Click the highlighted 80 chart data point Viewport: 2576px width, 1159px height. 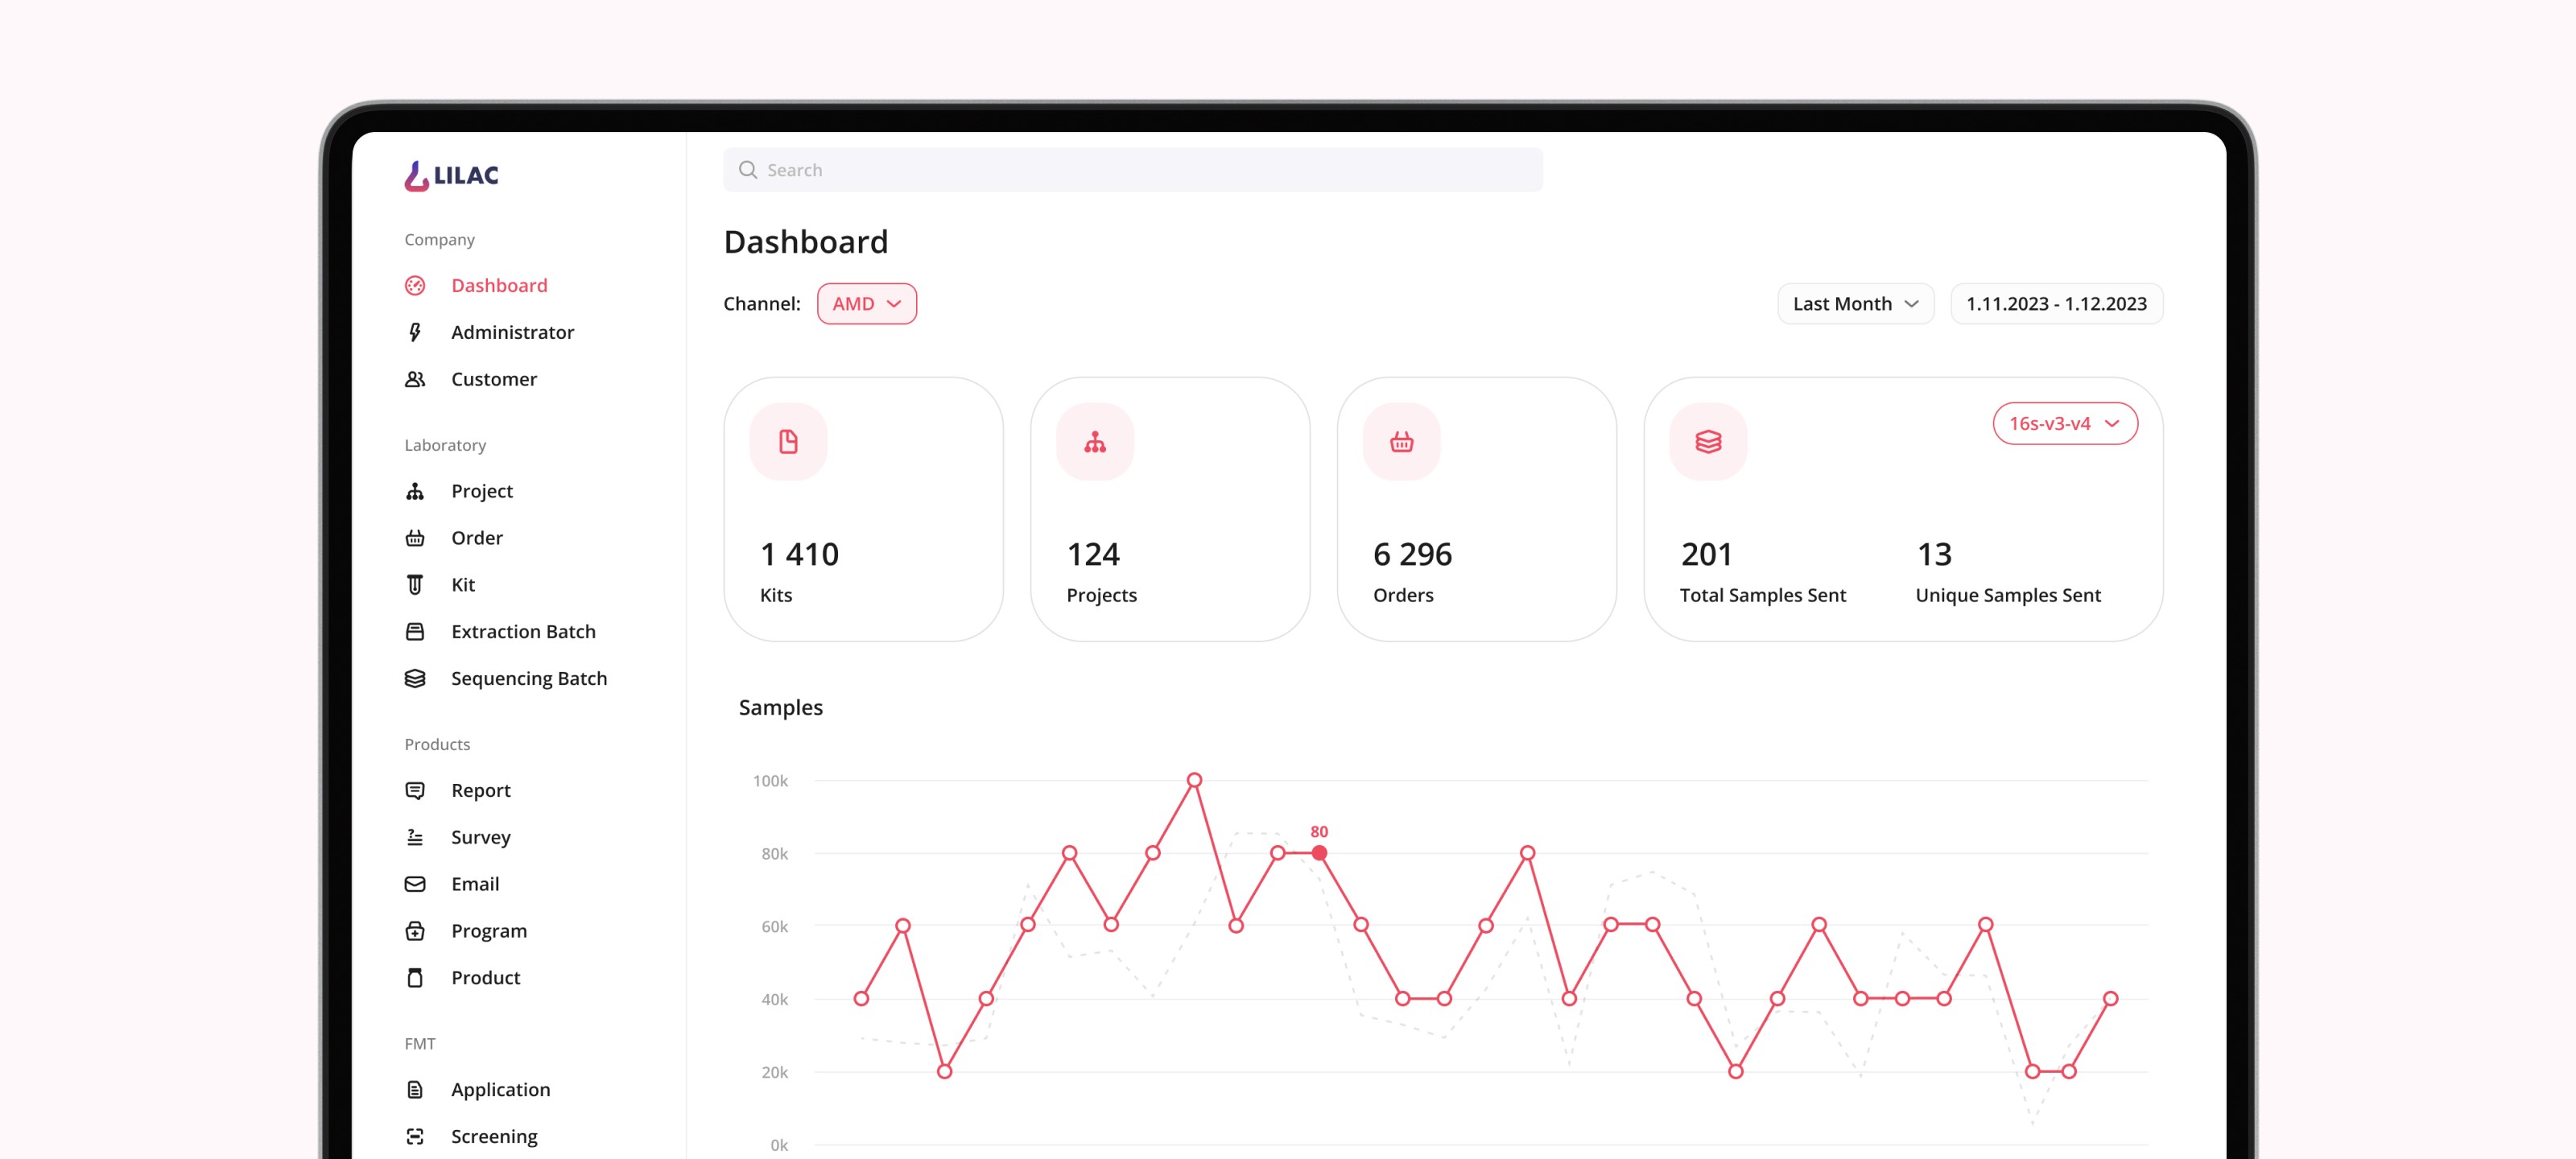pos(1319,853)
